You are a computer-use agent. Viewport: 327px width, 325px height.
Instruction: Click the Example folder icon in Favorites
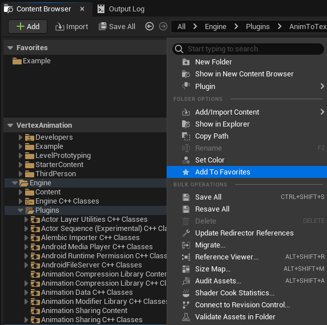click(x=17, y=61)
